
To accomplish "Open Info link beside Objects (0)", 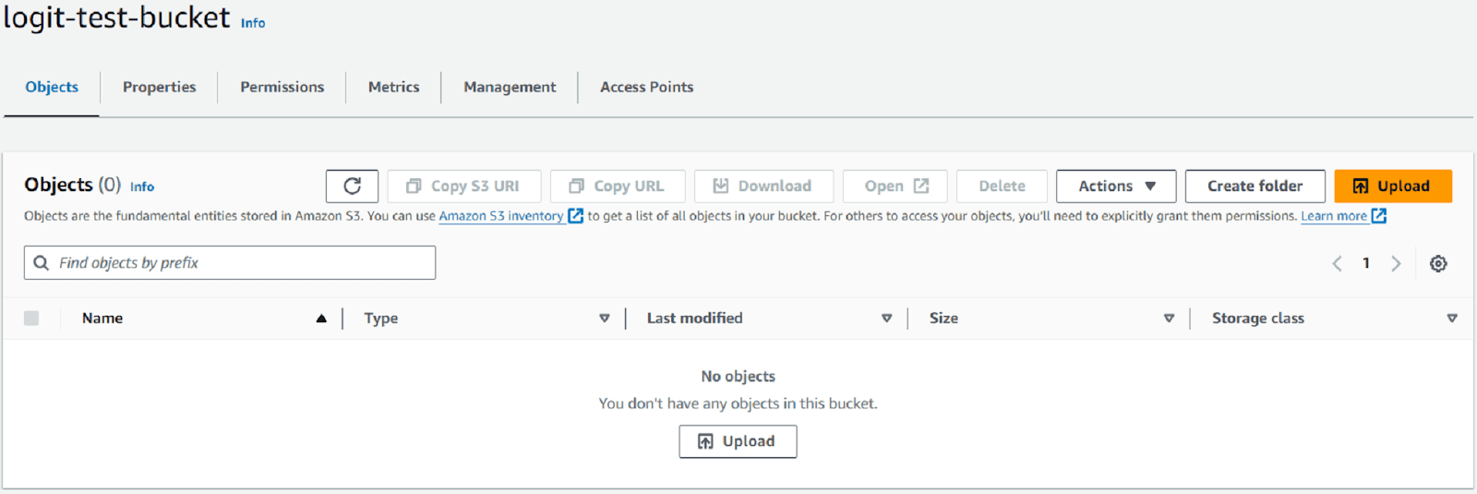I will coord(142,187).
